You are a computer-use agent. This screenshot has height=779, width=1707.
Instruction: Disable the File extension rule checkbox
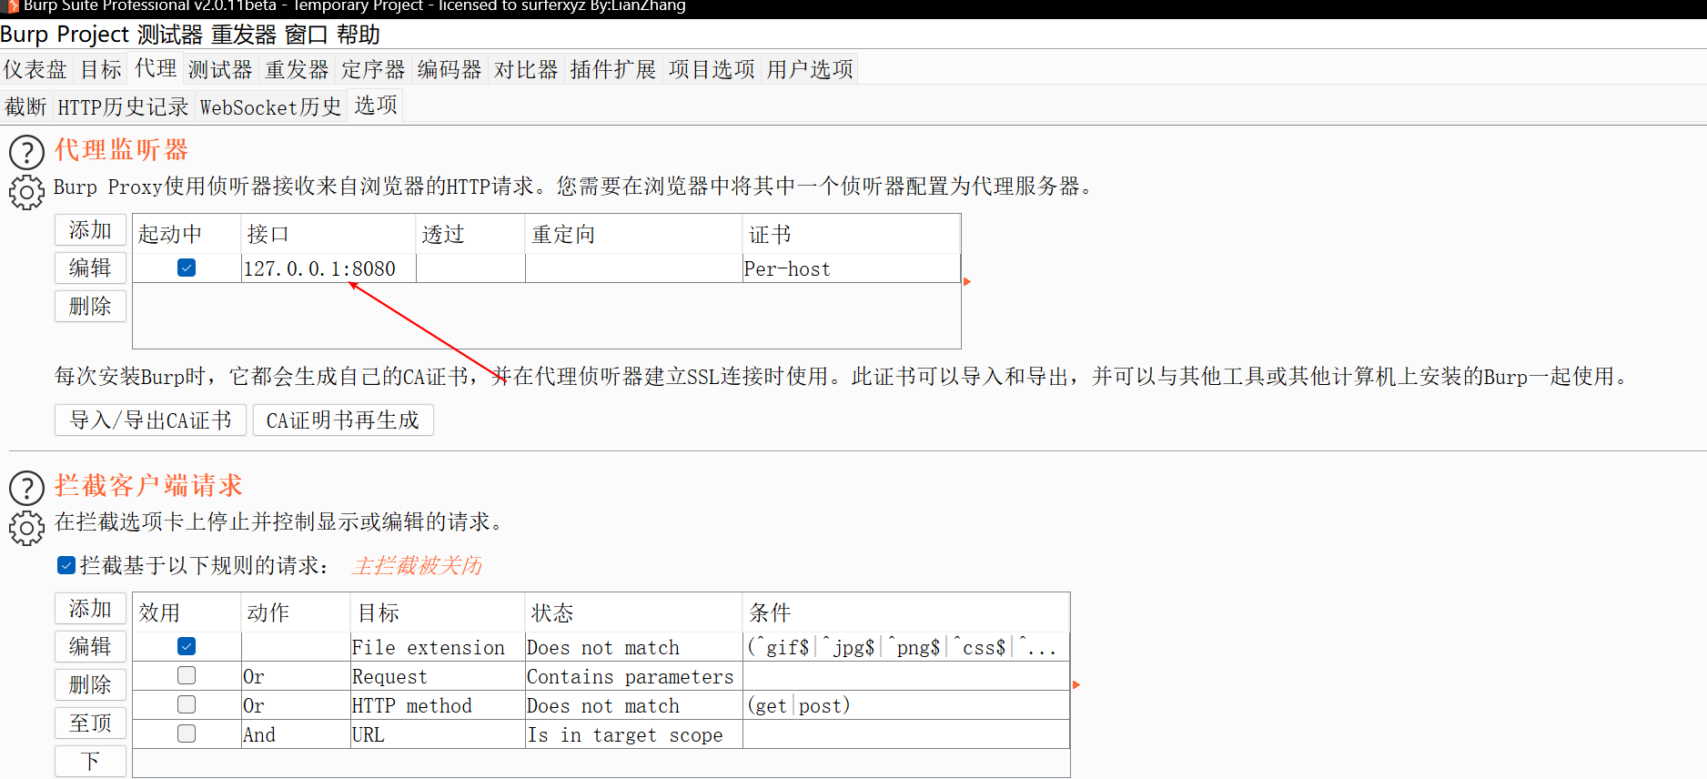[x=187, y=646]
